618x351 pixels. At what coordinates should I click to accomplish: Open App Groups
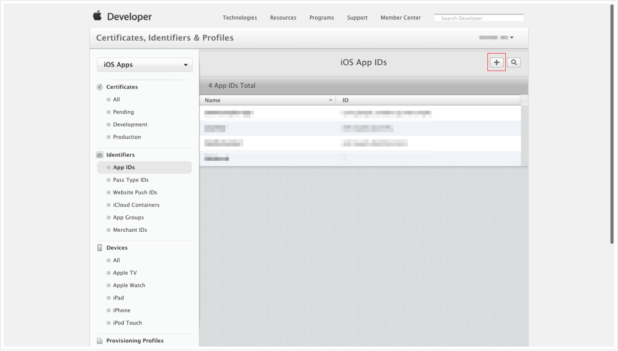[x=128, y=218]
